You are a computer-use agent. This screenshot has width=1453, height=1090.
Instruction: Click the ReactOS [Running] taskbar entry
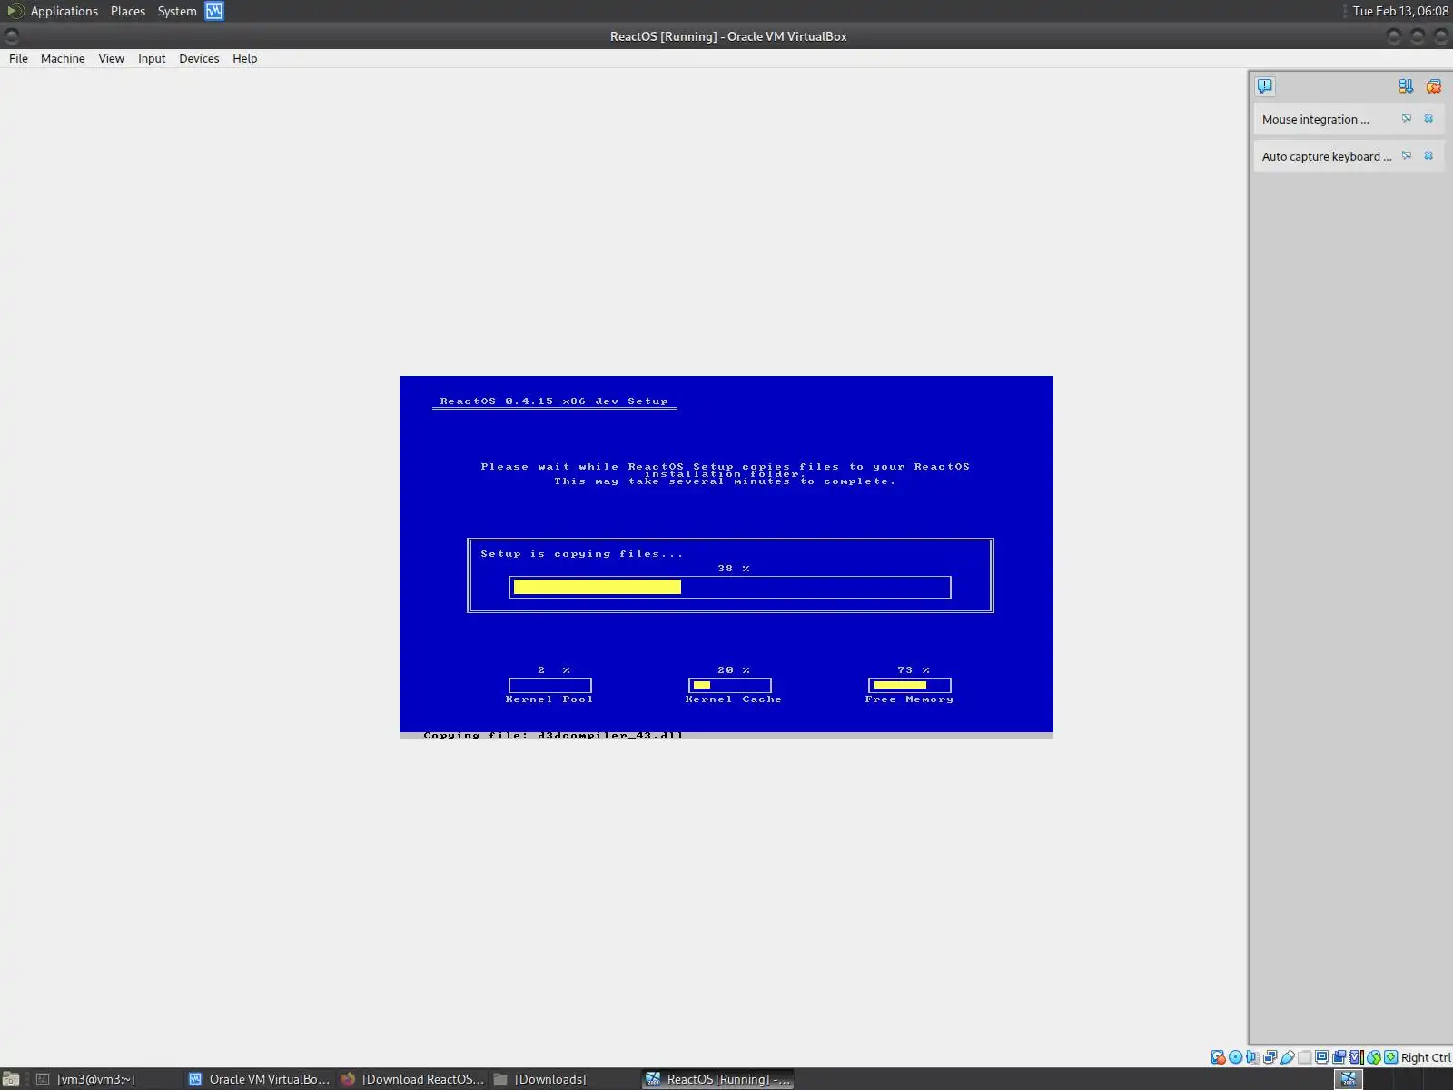717,1079
